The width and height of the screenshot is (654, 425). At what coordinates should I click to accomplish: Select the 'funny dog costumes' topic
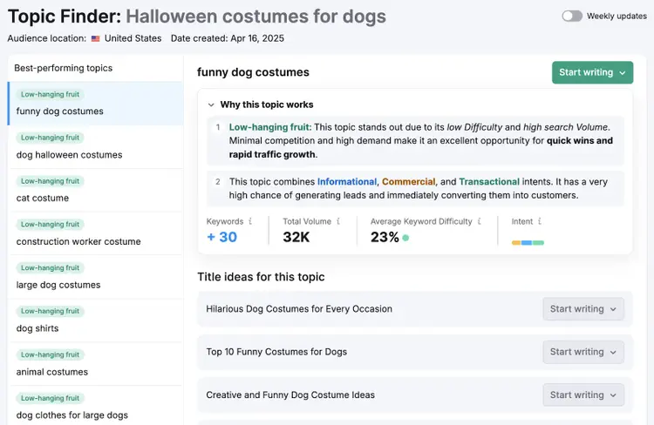(96, 104)
